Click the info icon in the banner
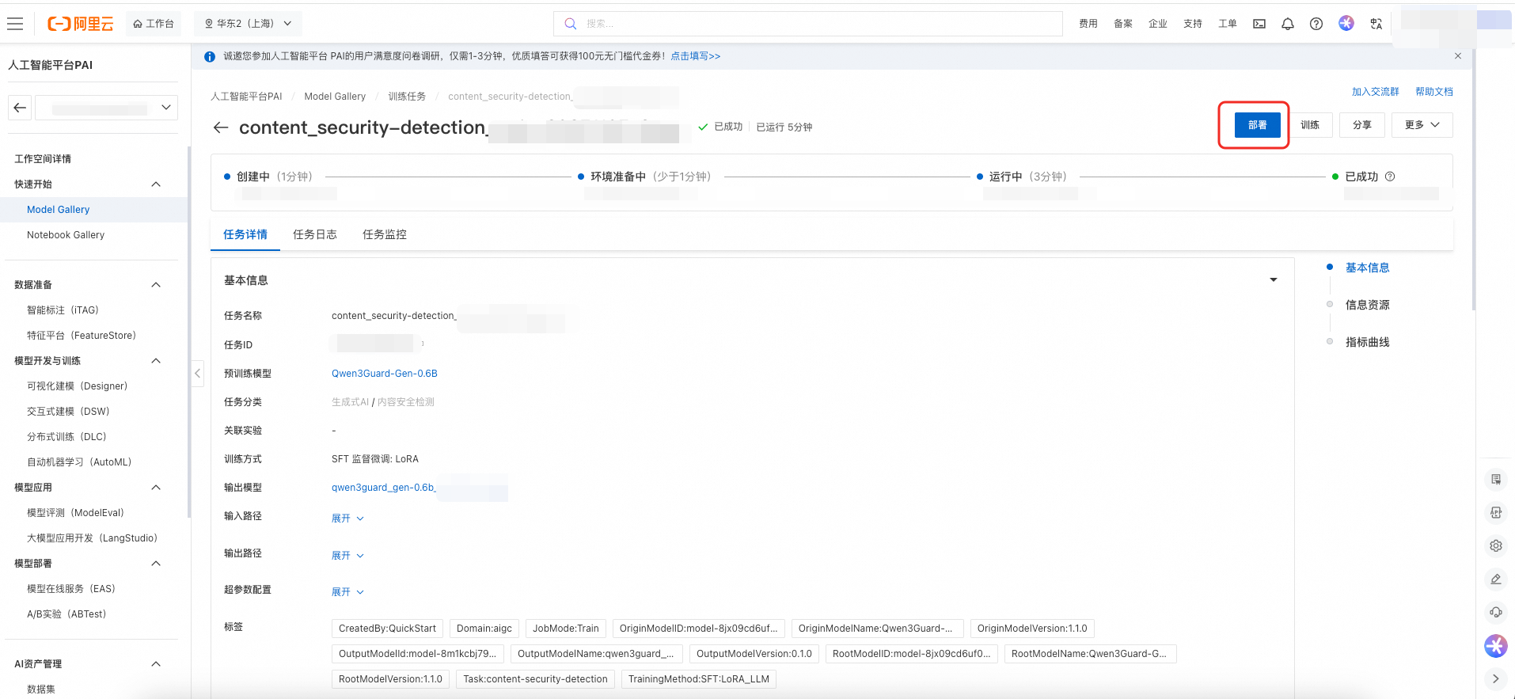The height and width of the screenshot is (699, 1515). [210, 56]
